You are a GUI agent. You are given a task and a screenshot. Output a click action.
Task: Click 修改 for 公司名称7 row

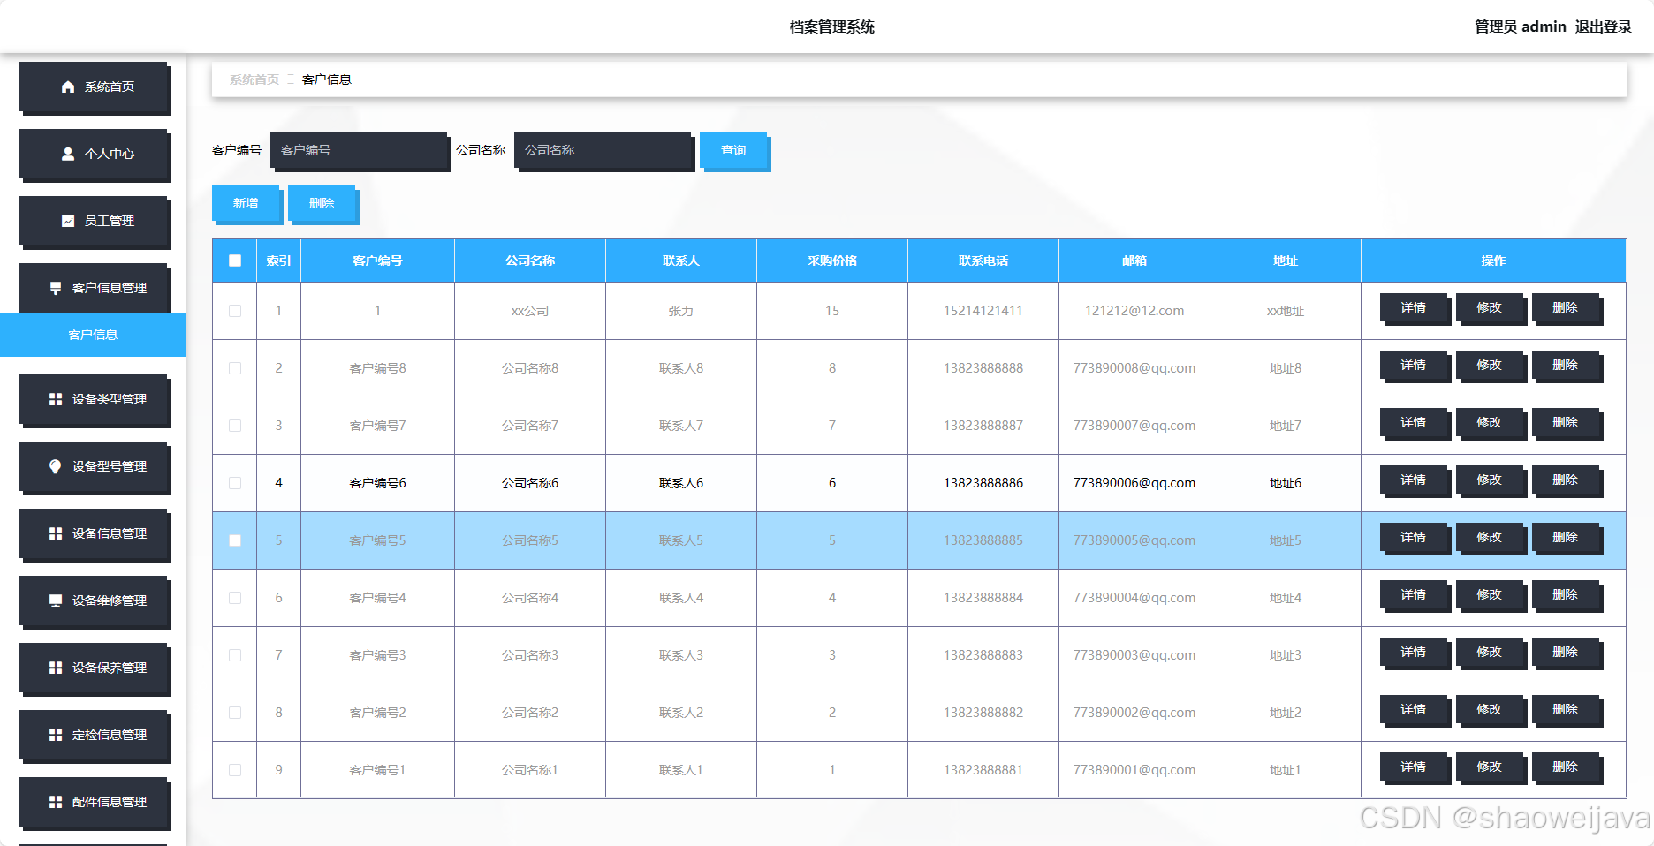coord(1491,424)
